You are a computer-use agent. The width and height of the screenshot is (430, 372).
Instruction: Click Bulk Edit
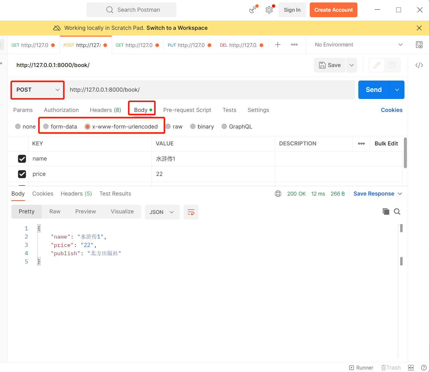point(386,144)
